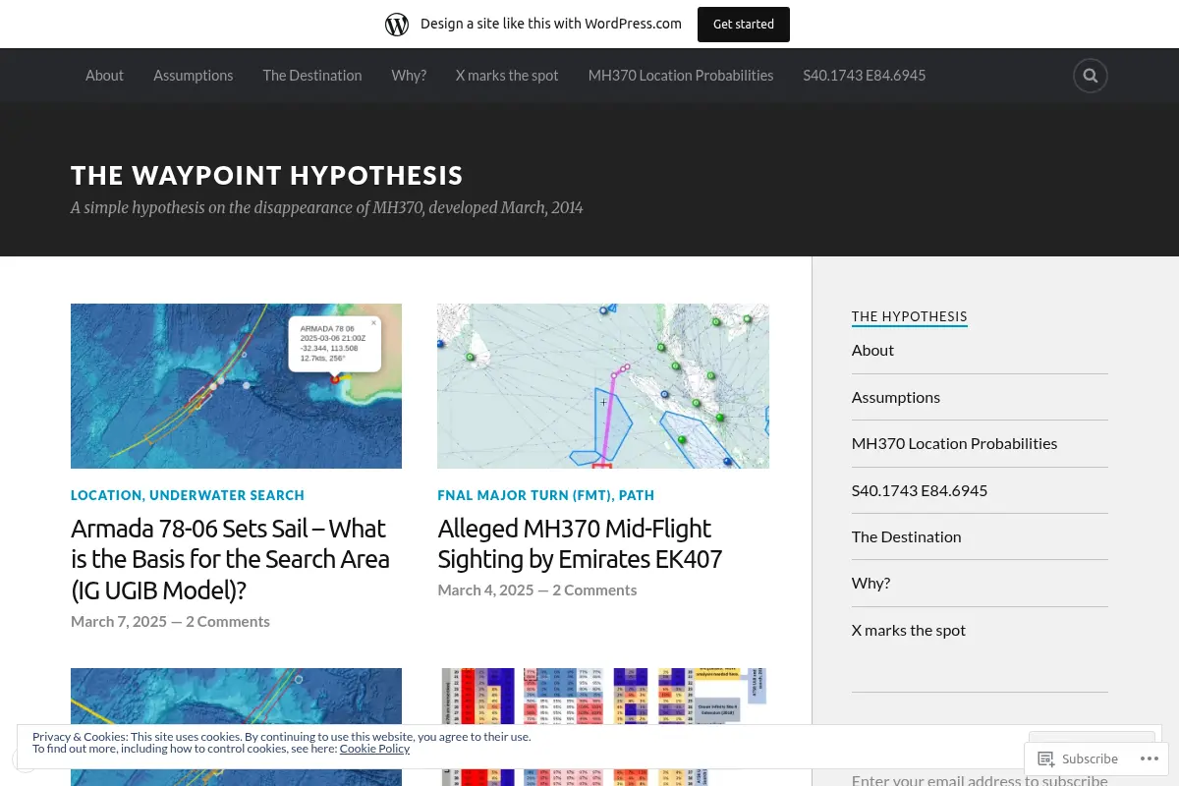The image size is (1179, 786).
Task: Click X marks the spot in sidebar
Action: [909, 630]
